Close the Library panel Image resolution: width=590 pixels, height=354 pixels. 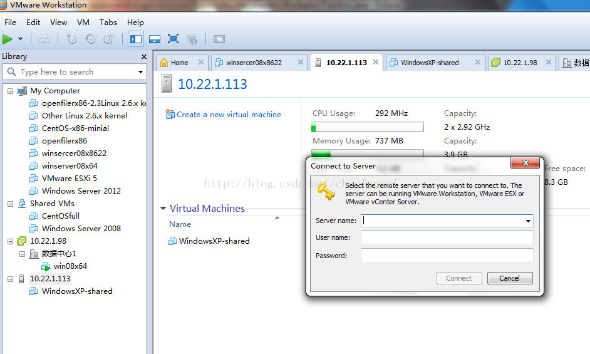[143, 56]
